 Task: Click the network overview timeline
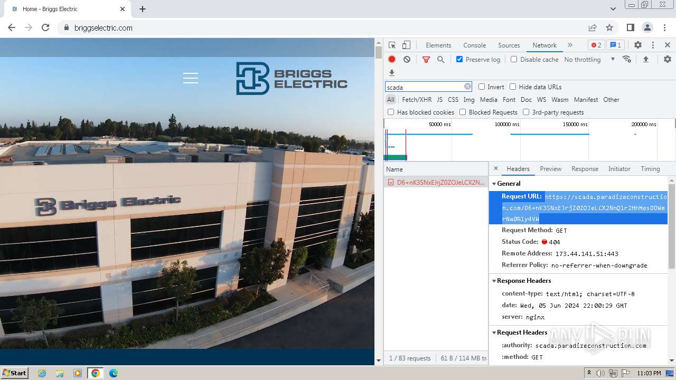tap(529, 140)
